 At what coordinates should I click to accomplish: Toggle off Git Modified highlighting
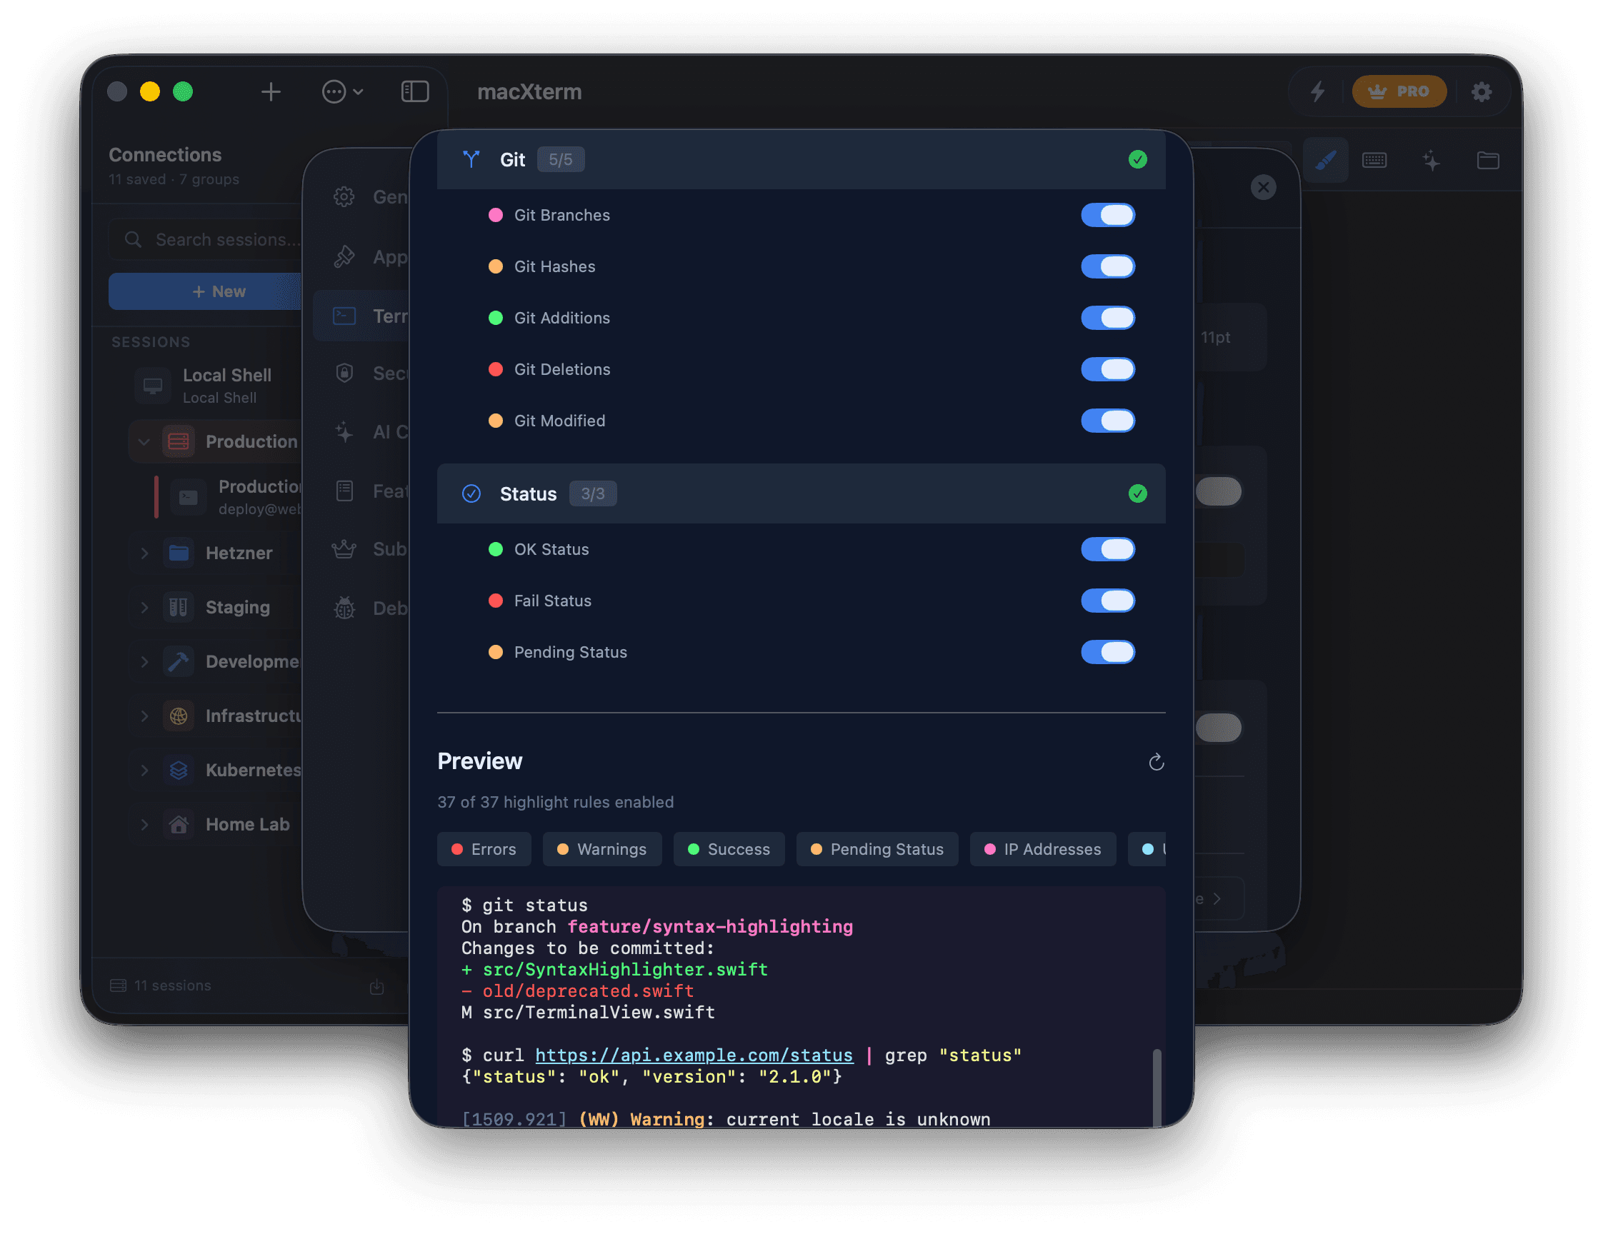1108,421
